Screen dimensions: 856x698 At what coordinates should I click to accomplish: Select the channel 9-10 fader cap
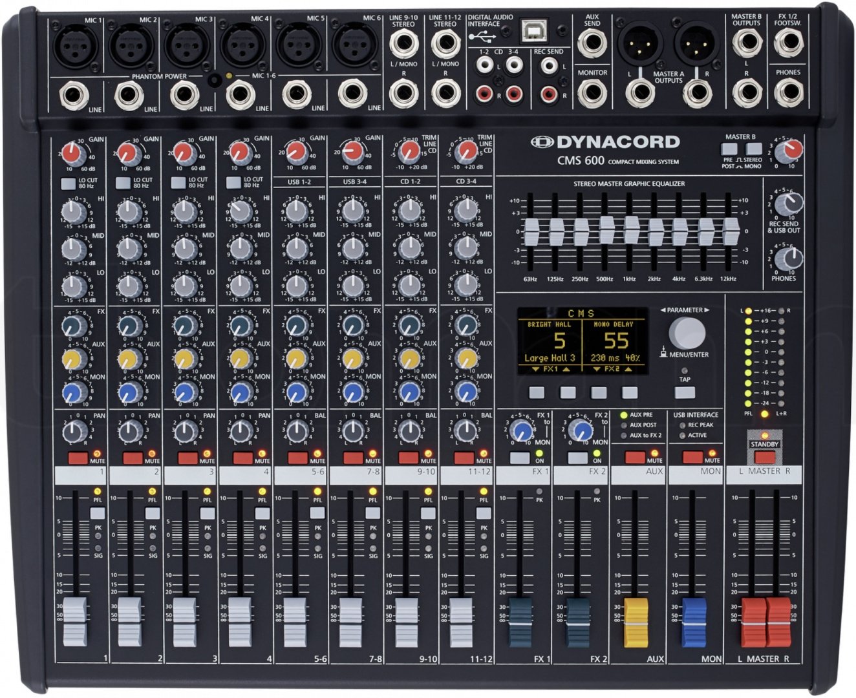(x=406, y=622)
